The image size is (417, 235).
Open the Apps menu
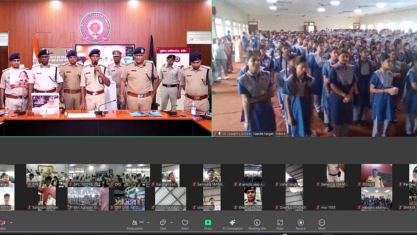[x=280, y=224]
